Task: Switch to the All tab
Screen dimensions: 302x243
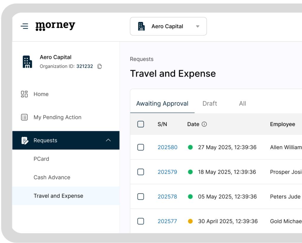Action: tap(242, 104)
